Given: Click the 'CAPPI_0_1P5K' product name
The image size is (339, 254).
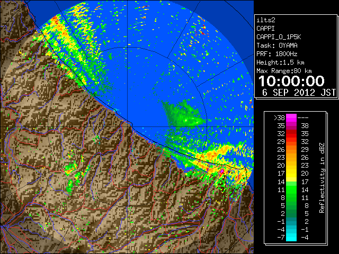Looking at the screenshot, I should coord(279,37).
